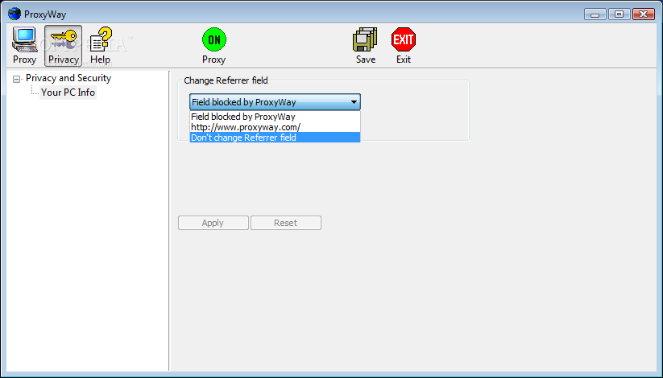This screenshot has width=663, height=378.
Task: Select the Privacy and Security tree item
Action: [x=68, y=78]
